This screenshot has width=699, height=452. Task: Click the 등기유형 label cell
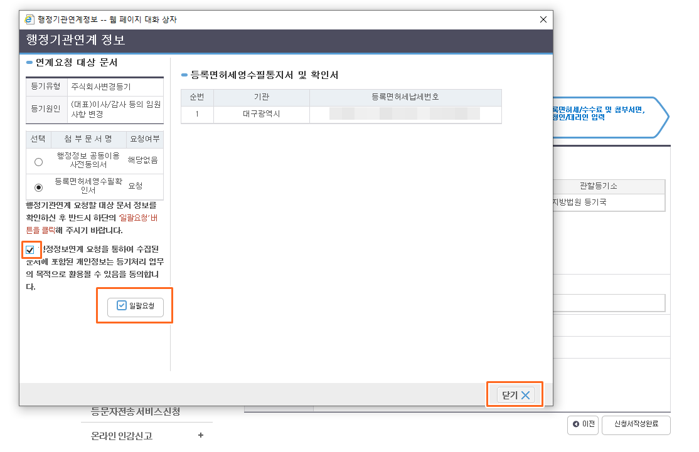pos(46,87)
